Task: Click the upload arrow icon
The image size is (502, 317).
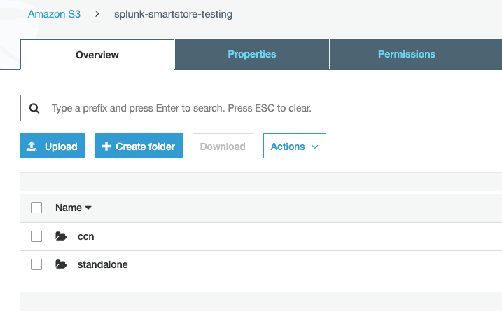Action: tap(32, 147)
